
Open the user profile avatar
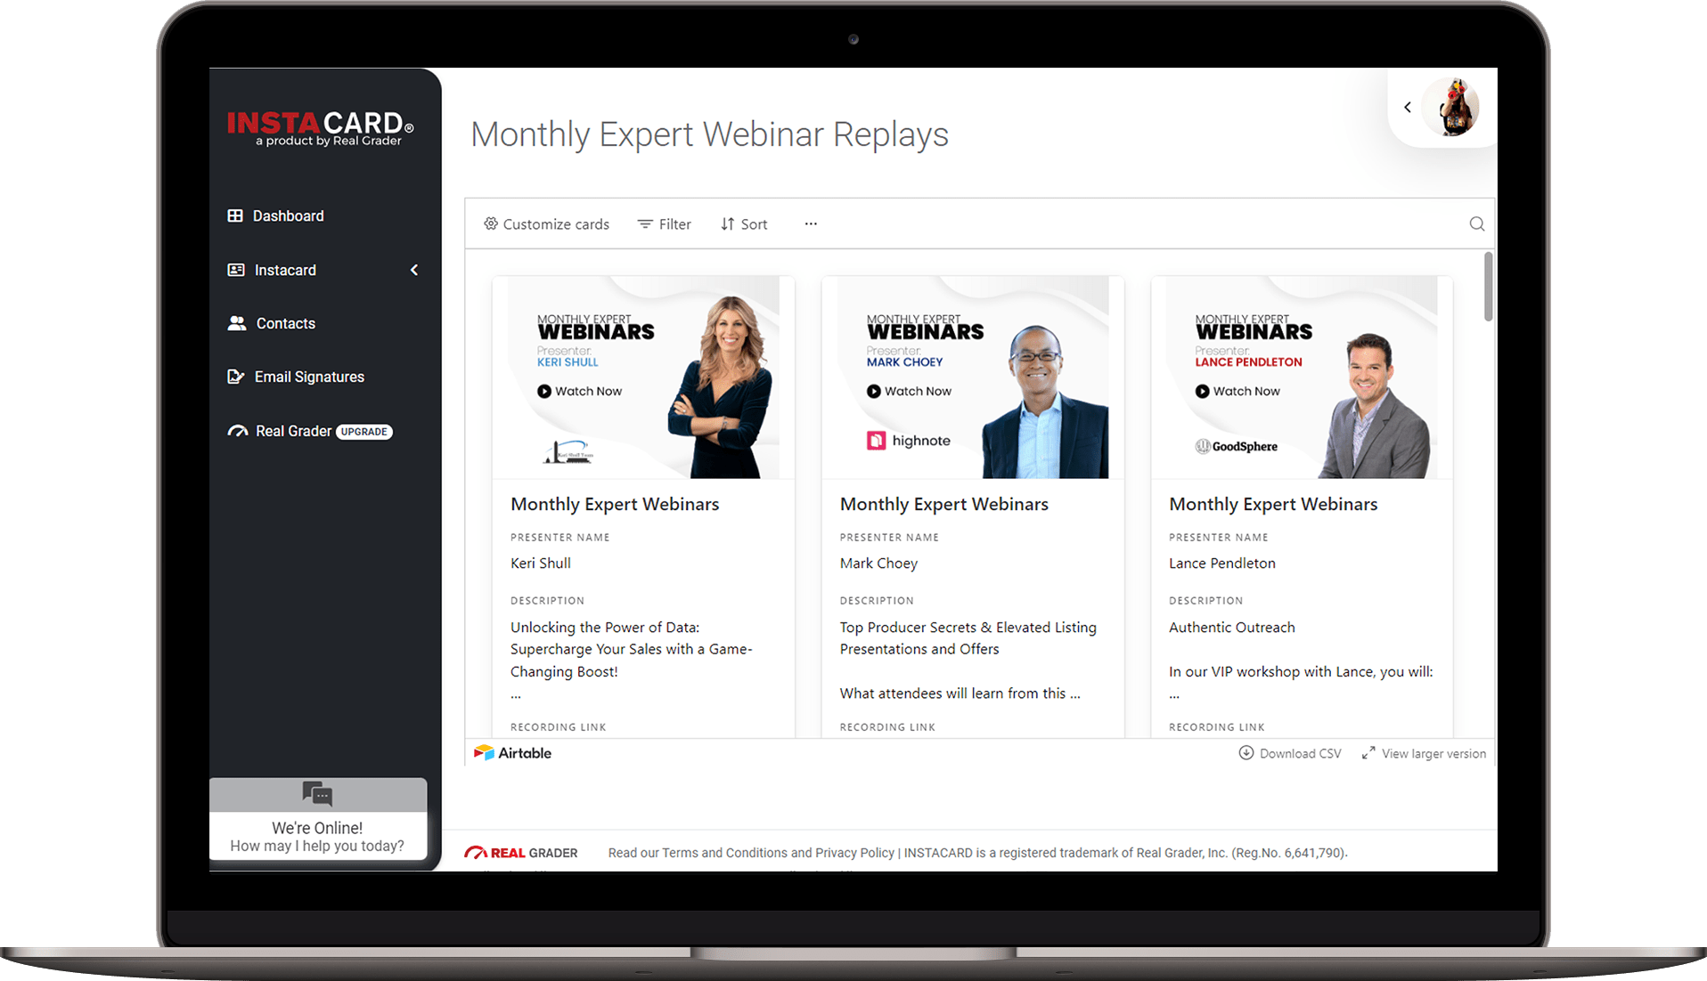point(1452,107)
